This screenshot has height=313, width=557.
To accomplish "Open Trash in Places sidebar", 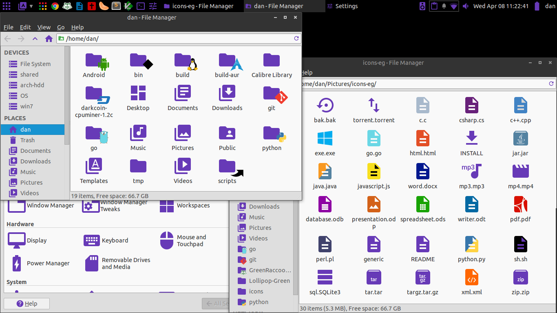I will [x=32, y=140].
